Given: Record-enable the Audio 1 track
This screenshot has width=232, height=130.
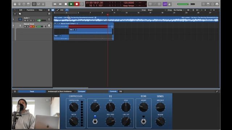Looking at the screenshot, I should (x=31, y=20).
